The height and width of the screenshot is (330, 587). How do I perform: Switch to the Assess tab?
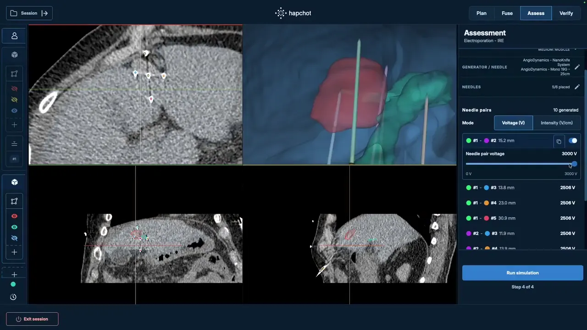(536, 13)
